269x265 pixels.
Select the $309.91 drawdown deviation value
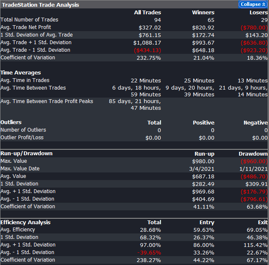pos(256,184)
